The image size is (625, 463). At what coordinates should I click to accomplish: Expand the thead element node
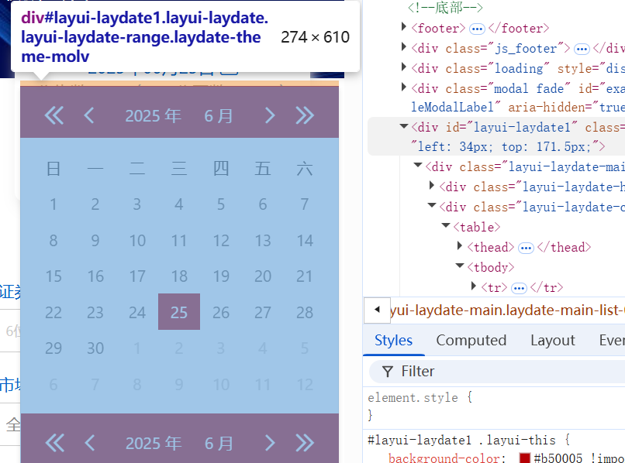[x=460, y=245]
